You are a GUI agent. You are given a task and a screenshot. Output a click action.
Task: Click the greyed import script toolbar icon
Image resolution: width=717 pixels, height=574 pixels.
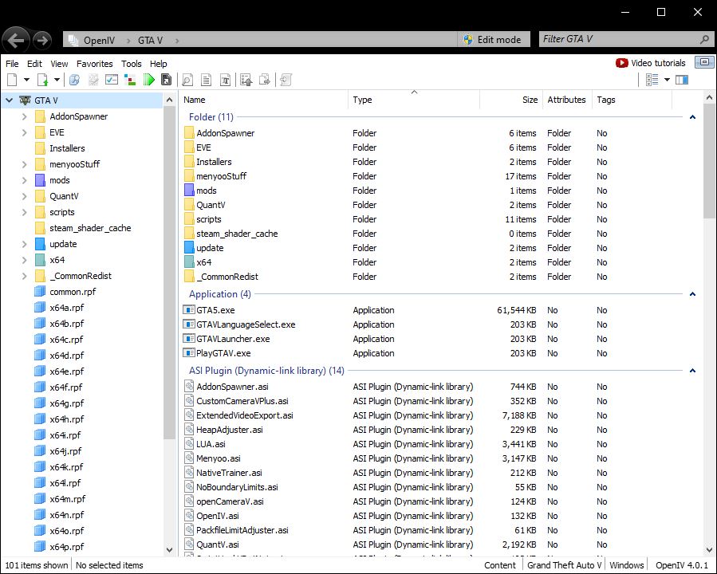(286, 80)
